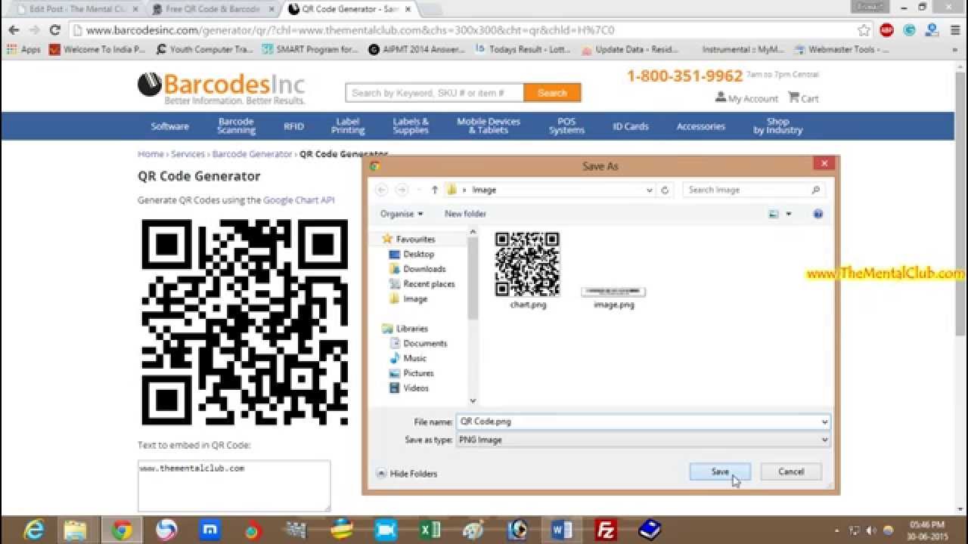Select Desktop in the navigation pane
This screenshot has height=544, width=968.
click(418, 254)
